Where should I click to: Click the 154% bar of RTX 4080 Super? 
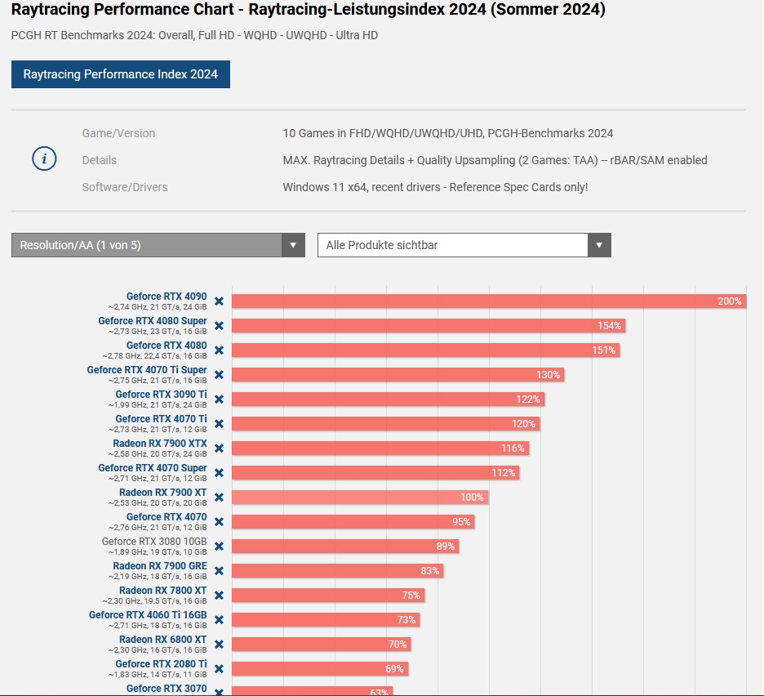pyautogui.click(x=429, y=326)
